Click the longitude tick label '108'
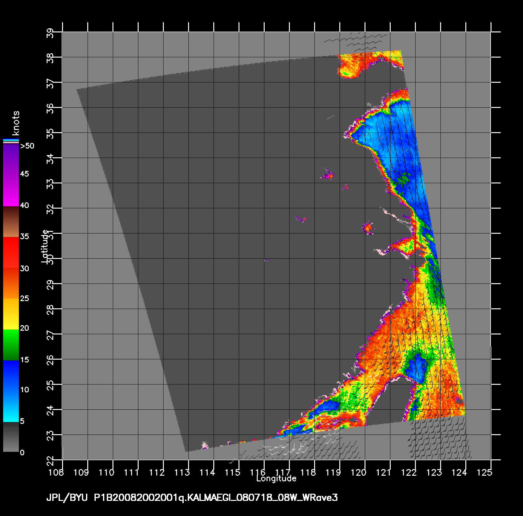The width and height of the screenshot is (523, 516). [56, 472]
